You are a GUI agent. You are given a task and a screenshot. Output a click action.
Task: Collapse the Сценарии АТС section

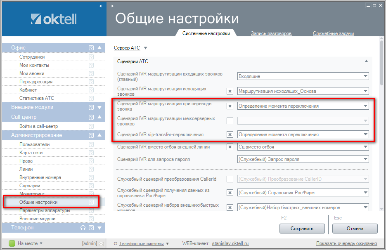366,61
